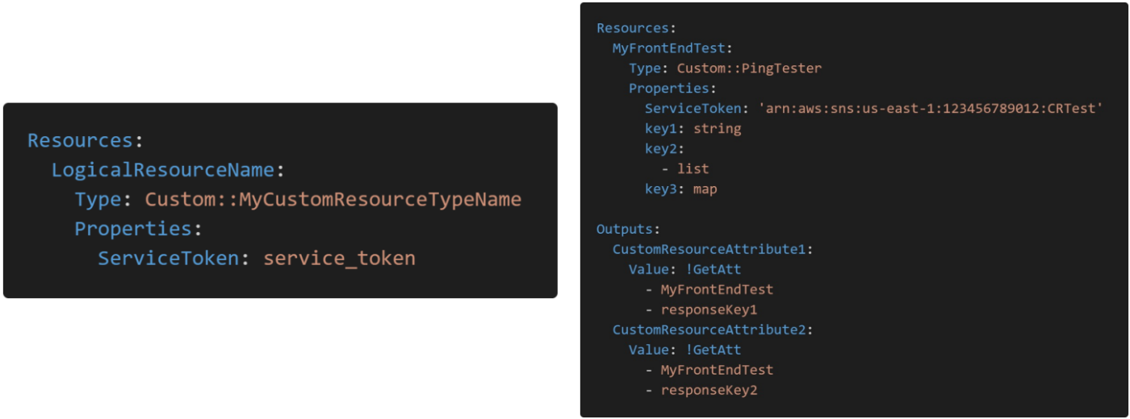The image size is (1130, 419).
Task: Click MyFrontEndTest resource name under Resources
Action: [668, 48]
